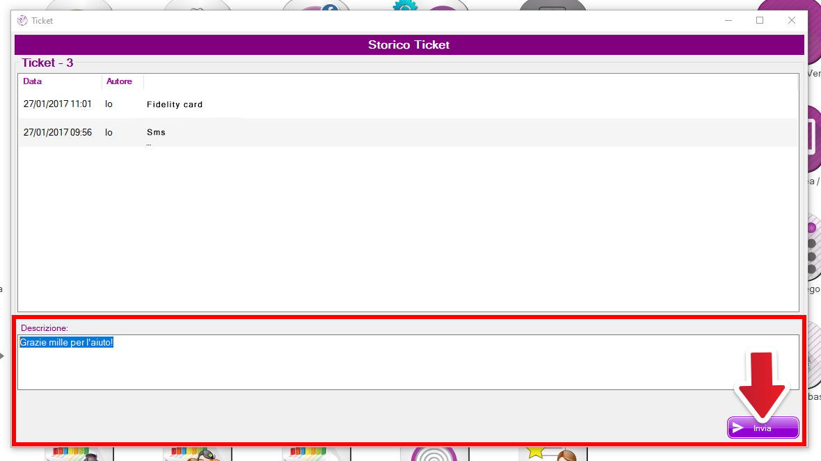Click into the Descrizione text field
Image resolution: width=821 pixels, height=461 pixels.
[408, 362]
